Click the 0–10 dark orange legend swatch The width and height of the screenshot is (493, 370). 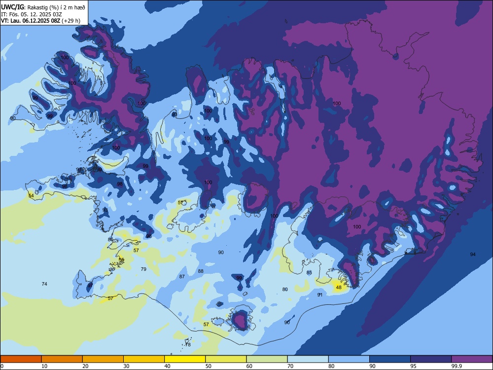coord(21,359)
